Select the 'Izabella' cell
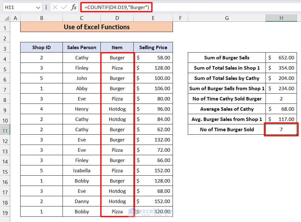The image size is (301, 222). coord(81,171)
